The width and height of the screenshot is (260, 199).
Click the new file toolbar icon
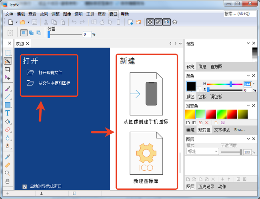click(x=11, y=22)
